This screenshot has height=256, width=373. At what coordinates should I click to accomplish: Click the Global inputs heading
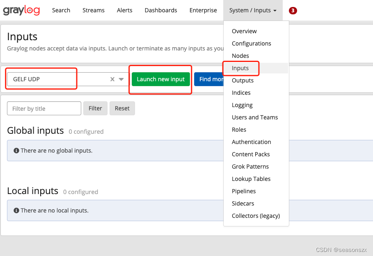[35, 130]
